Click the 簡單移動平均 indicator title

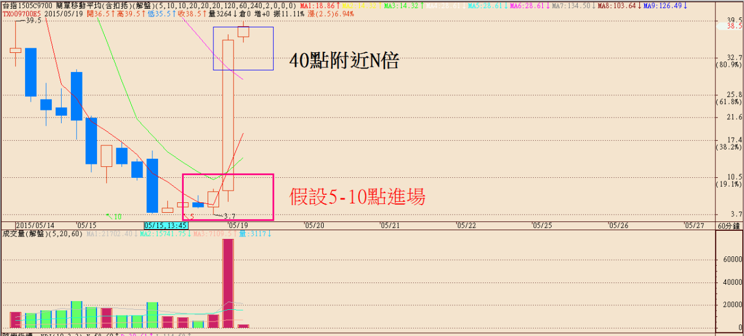87,5
